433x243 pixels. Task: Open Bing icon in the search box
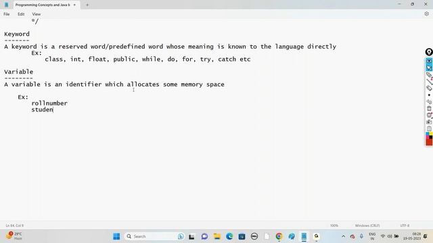click(181, 236)
